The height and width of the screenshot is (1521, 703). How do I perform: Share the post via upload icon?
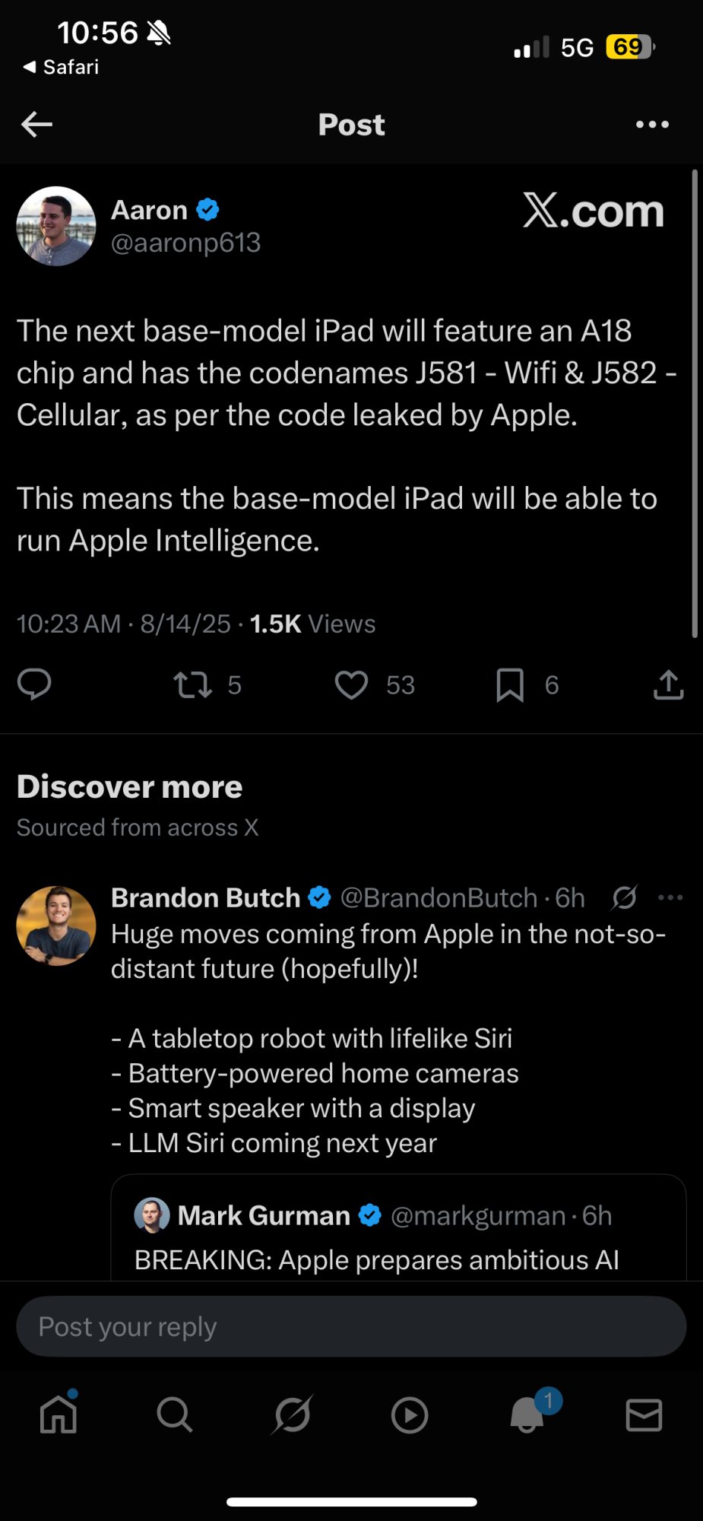pos(668,684)
